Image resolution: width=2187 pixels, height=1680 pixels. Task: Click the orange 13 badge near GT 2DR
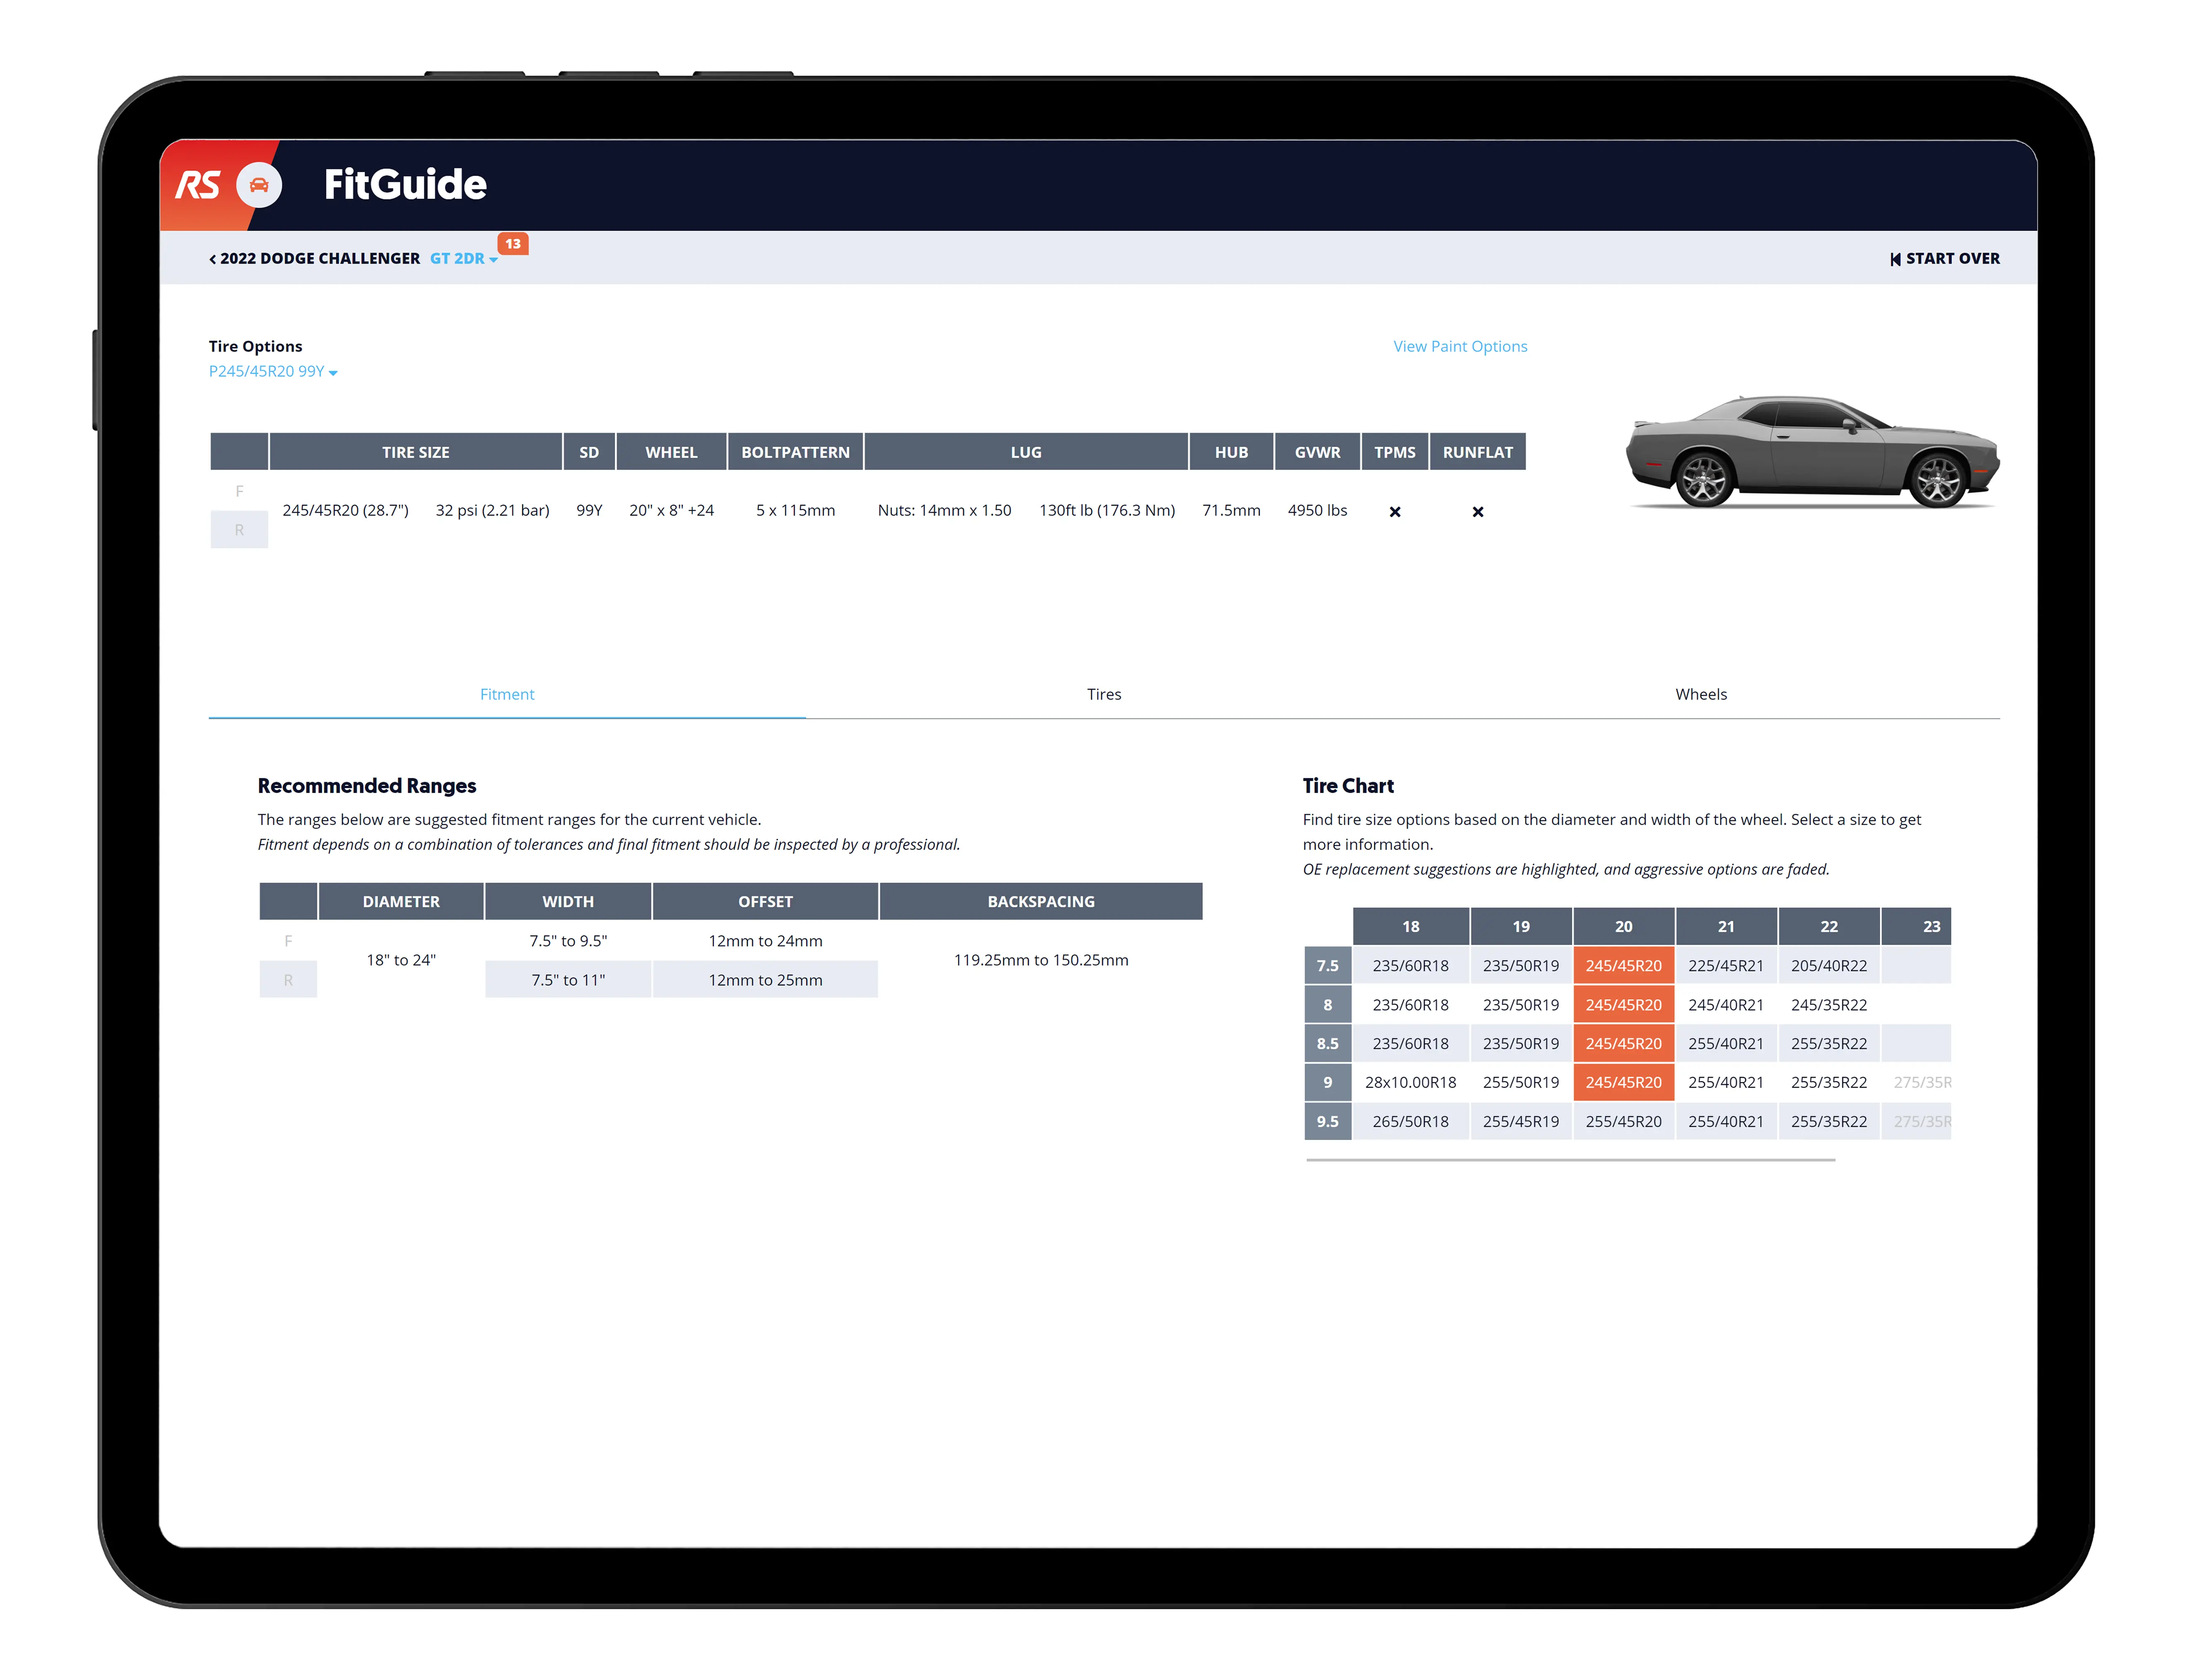click(x=514, y=244)
